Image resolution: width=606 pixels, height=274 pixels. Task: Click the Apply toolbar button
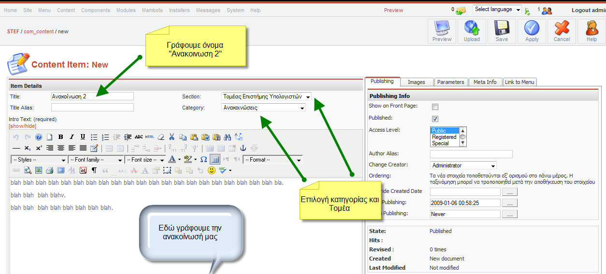pos(532,31)
